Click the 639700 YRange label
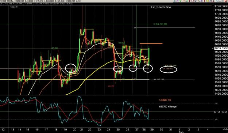The image size is (228, 133). coord(168,107)
